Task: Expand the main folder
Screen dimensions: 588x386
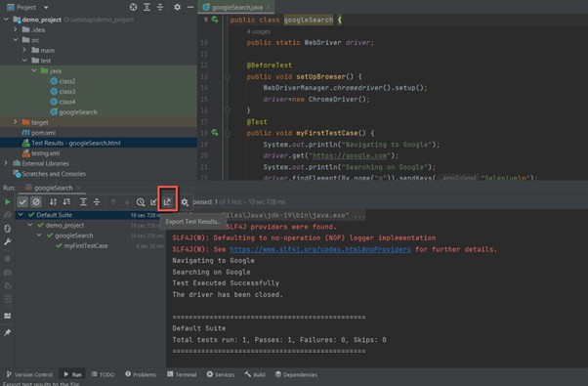Action: [x=24, y=50]
